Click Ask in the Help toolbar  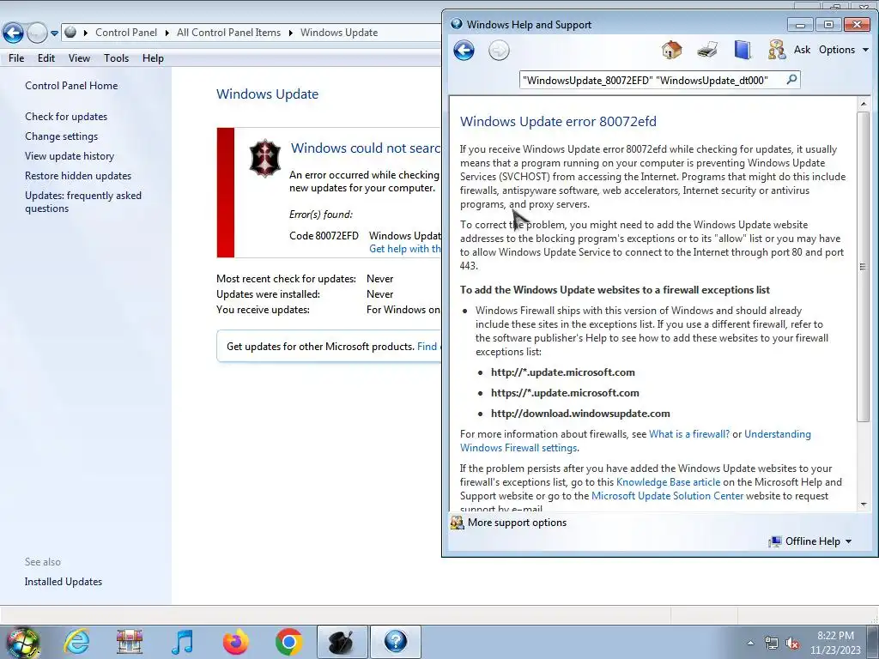point(802,50)
